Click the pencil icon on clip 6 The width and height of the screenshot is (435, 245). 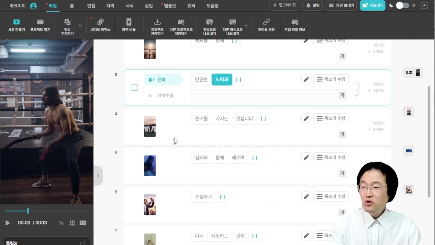(x=306, y=196)
